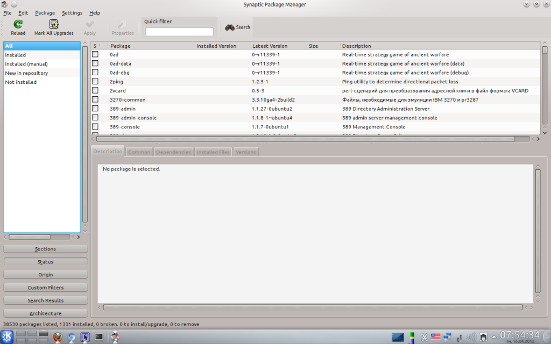Switch to the Installed Files tab
Screen dimensions: 551x344
coord(213,152)
